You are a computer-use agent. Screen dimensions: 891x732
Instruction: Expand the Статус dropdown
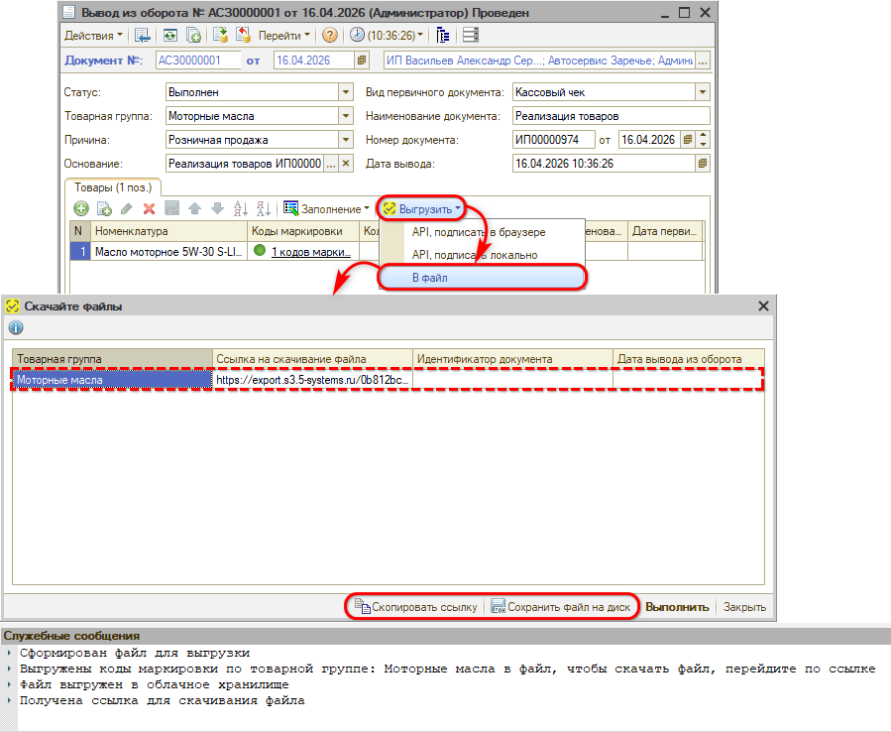(346, 92)
